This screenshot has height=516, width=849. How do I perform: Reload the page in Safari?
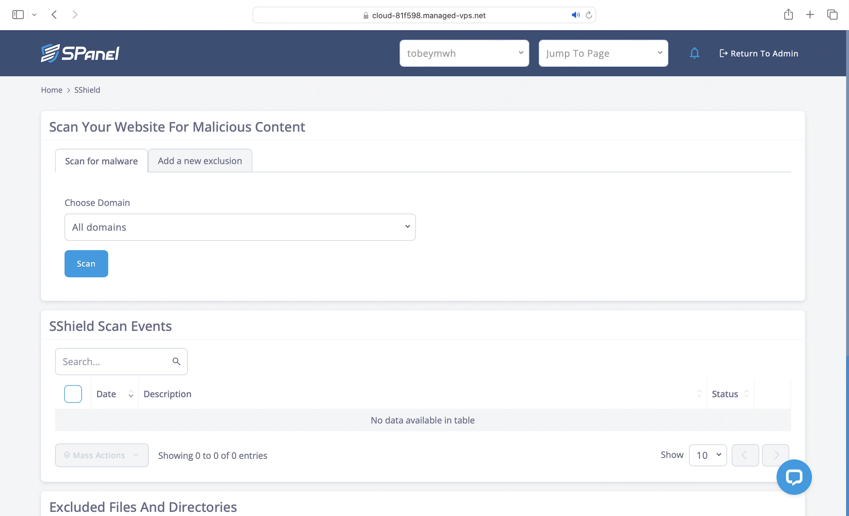pyautogui.click(x=589, y=15)
